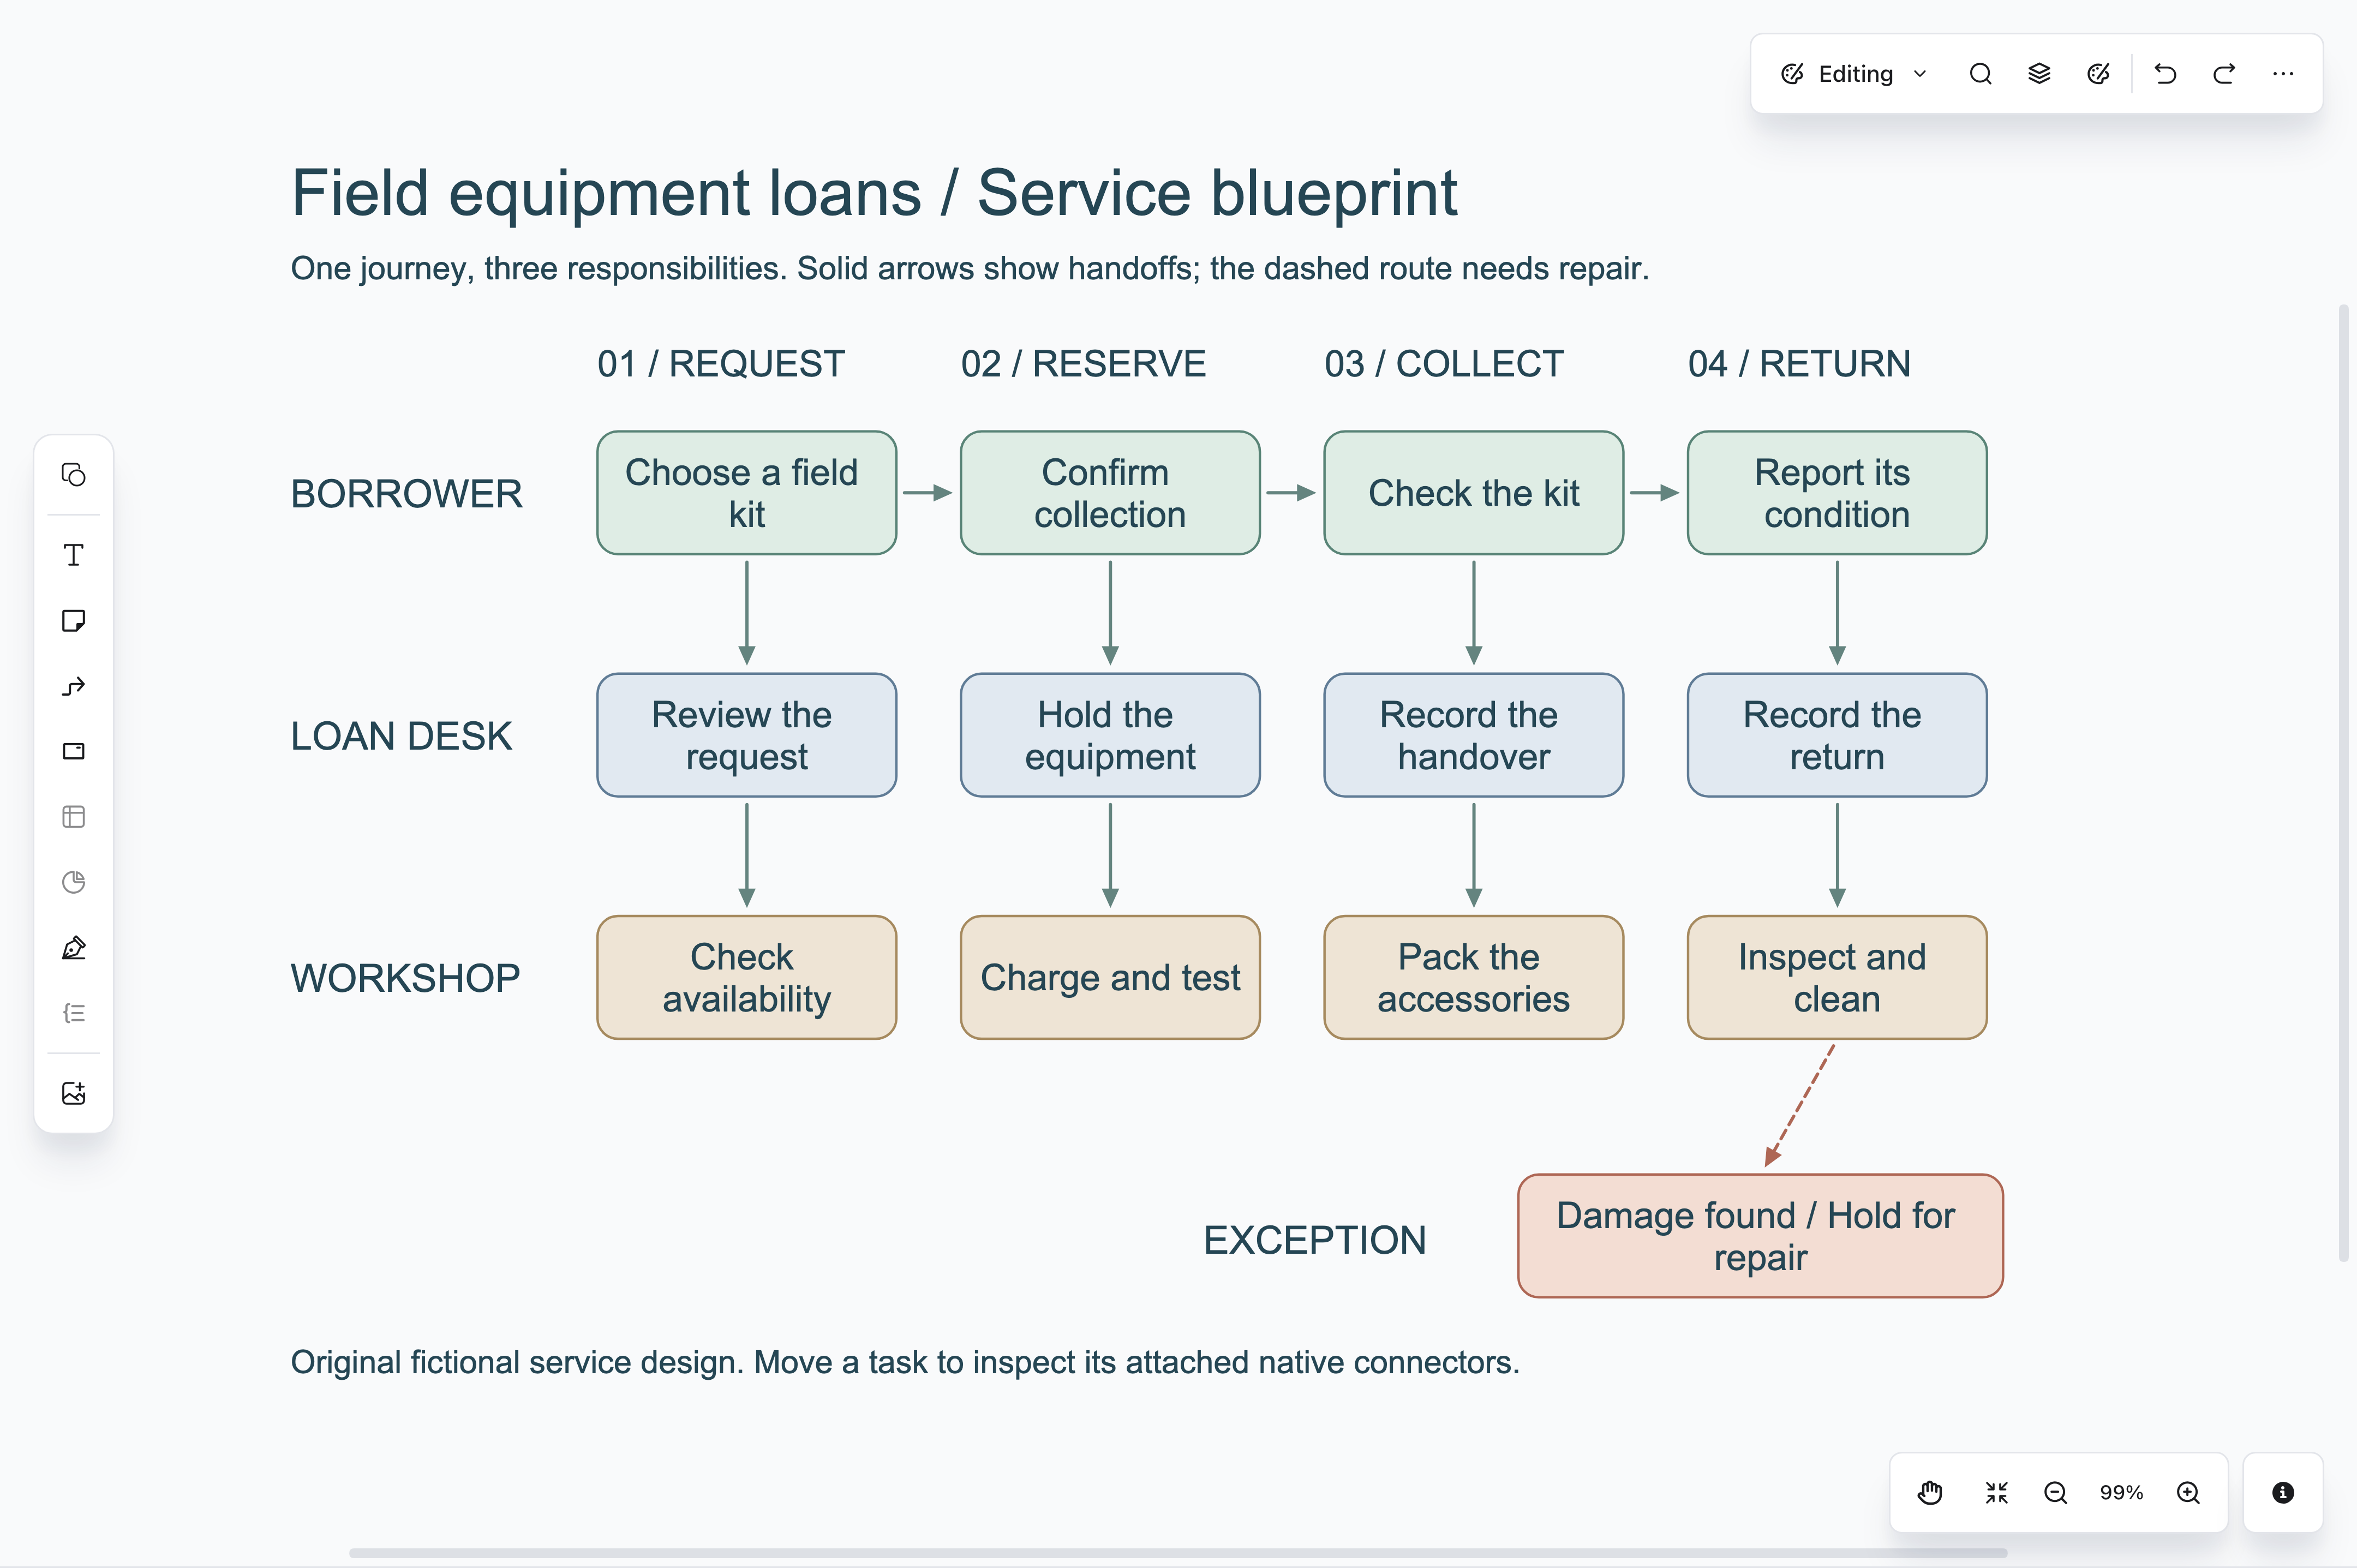The height and width of the screenshot is (1568, 2357).
Task: Activate the hand pan tool
Action: pos(1930,1493)
